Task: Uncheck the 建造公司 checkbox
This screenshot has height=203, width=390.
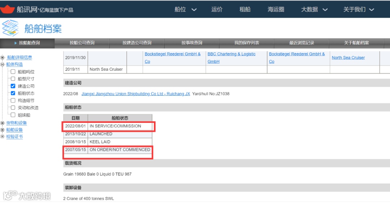Action: (x=13, y=86)
